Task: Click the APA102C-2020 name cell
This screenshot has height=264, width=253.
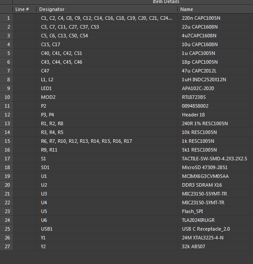Action: click(x=216, y=88)
